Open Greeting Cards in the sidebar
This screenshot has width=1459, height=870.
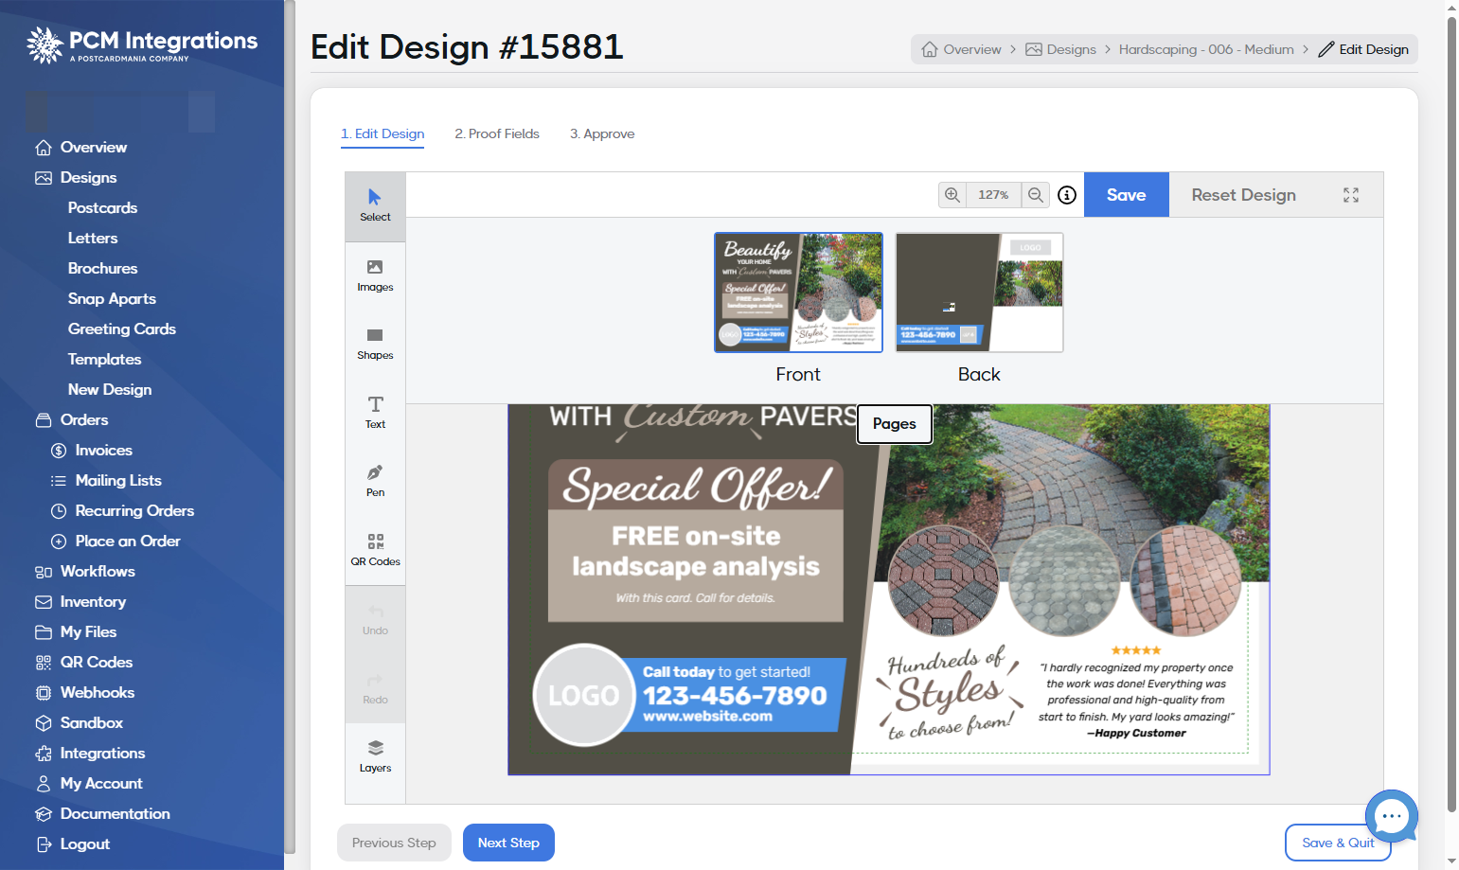tap(121, 329)
